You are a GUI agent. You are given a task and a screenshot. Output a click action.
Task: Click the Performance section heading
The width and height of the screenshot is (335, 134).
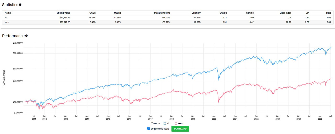13,36
